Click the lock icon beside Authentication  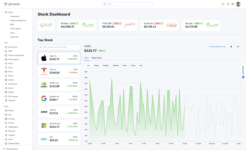[x=6, y=143]
